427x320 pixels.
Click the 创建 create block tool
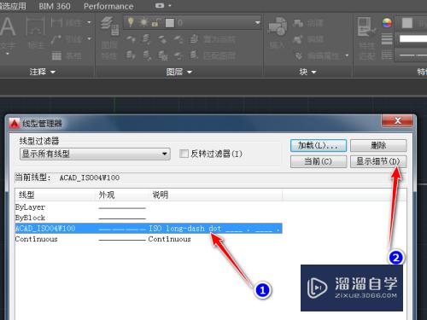[308, 23]
